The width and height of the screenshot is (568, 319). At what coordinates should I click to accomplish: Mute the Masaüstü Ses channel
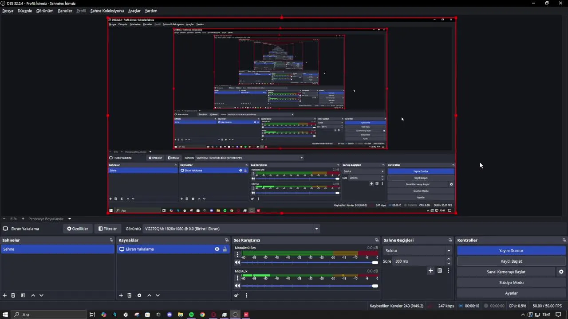pos(237,263)
